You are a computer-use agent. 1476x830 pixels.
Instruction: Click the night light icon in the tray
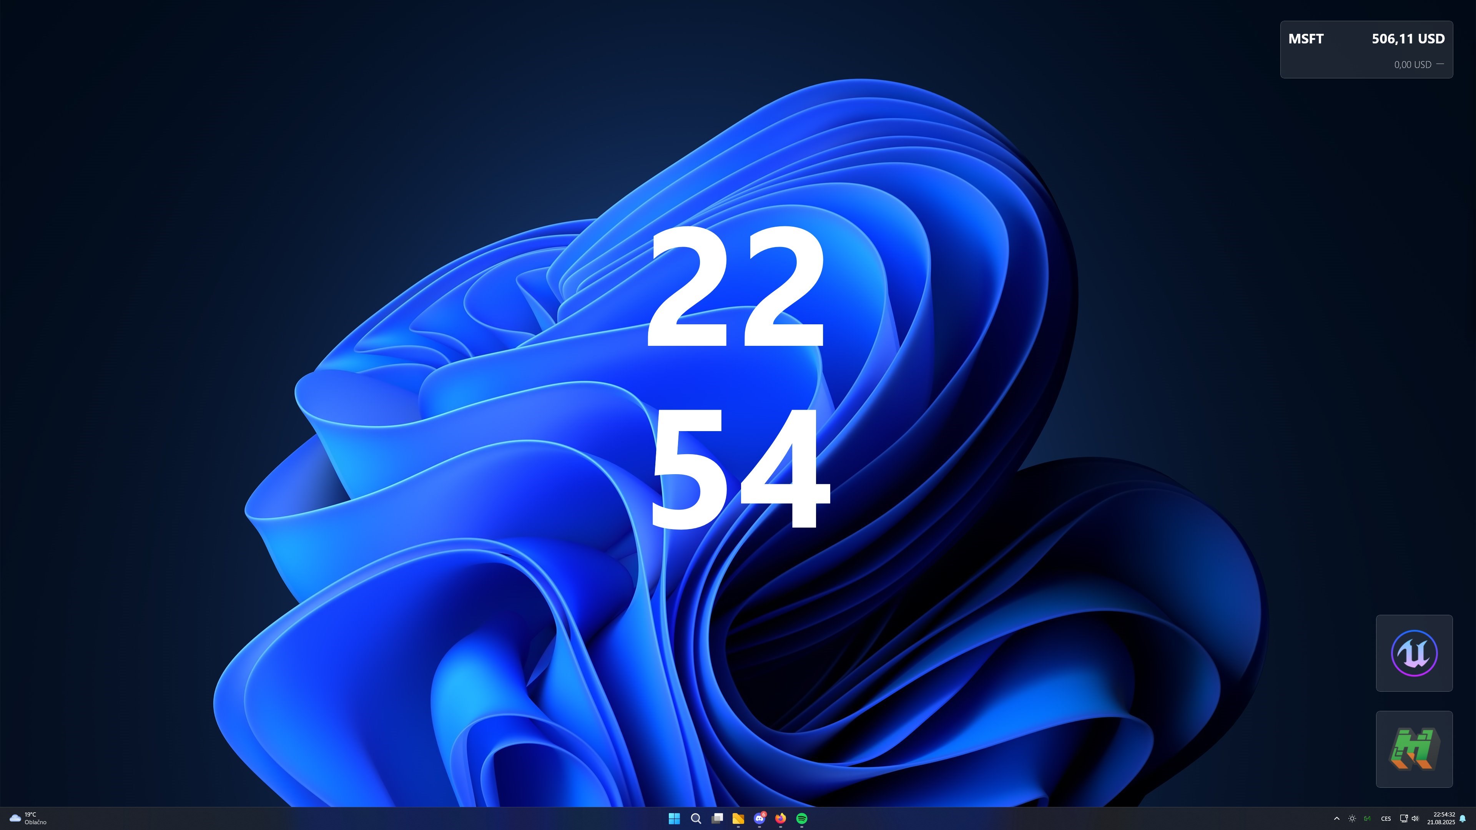(1352, 819)
